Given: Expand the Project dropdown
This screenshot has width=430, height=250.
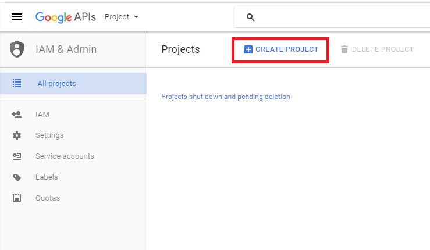Looking at the screenshot, I should [122, 17].
